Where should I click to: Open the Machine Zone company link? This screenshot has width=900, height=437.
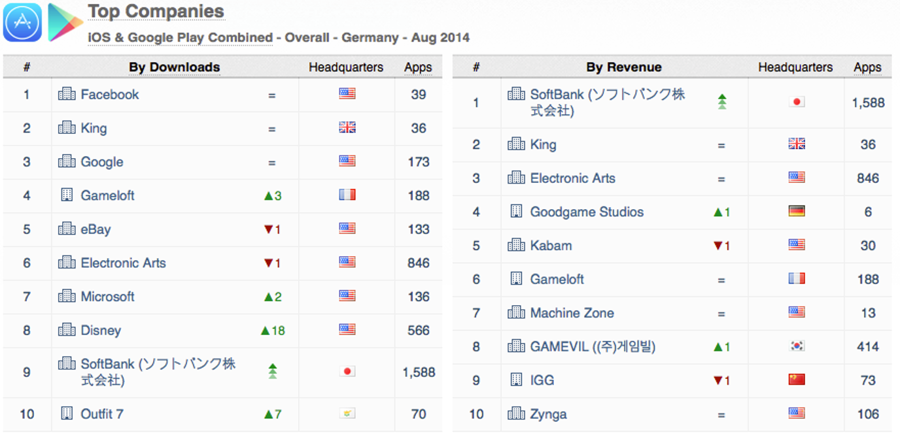572,313
